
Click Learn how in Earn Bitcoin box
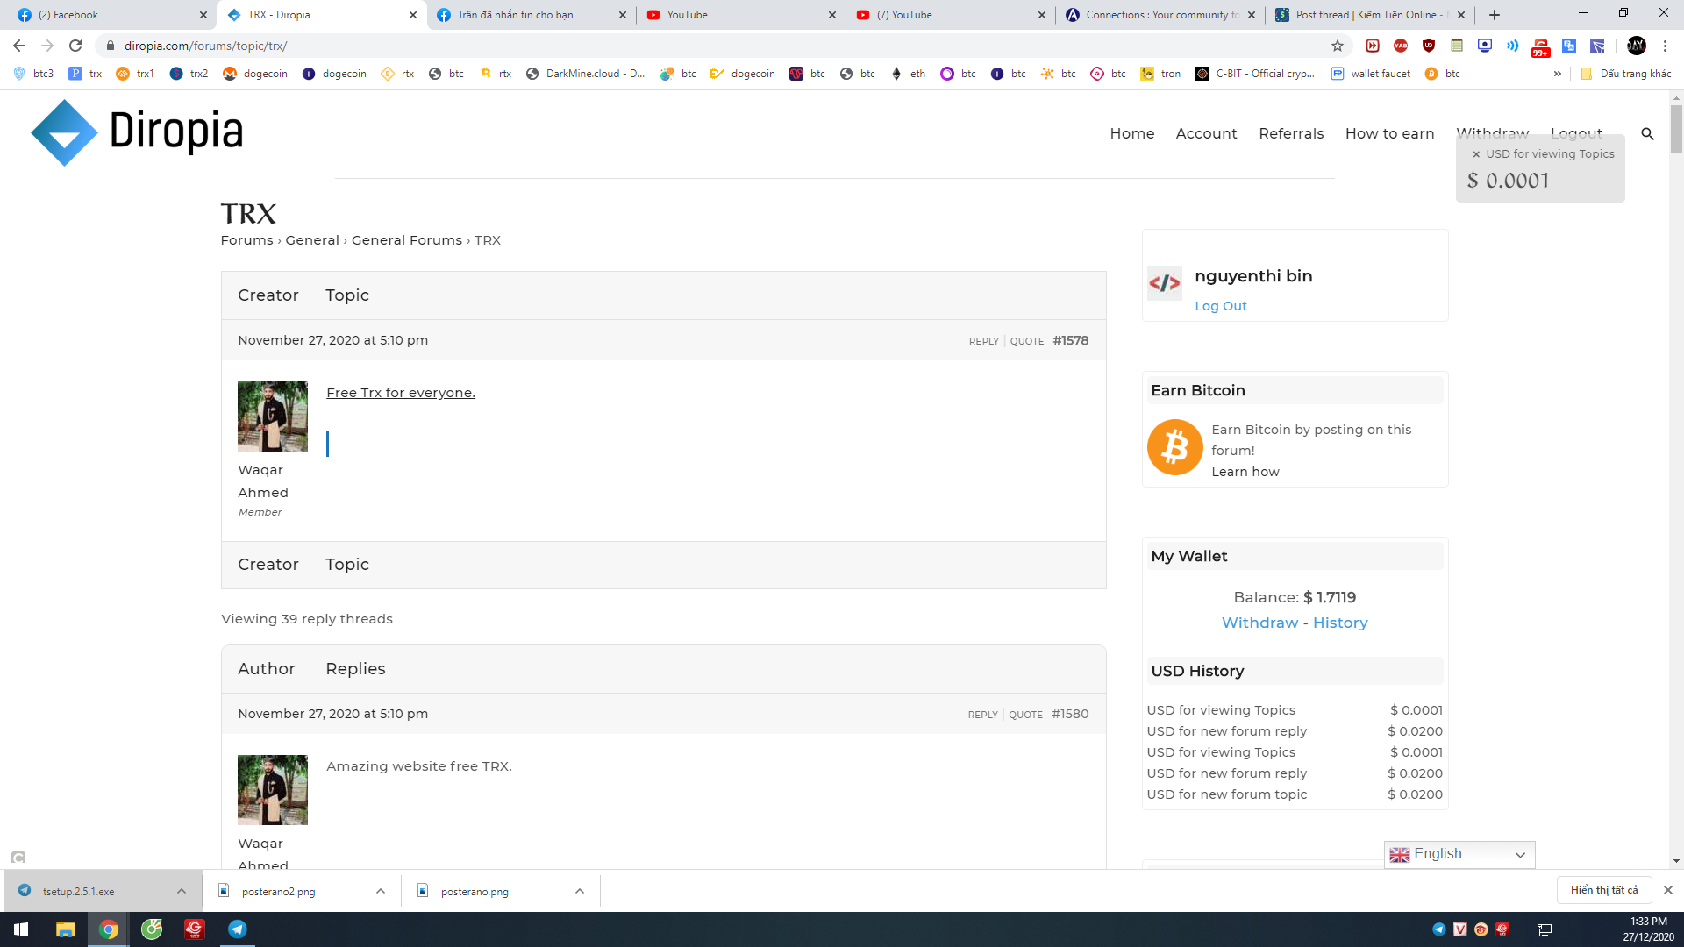[x=1245, y=472]
